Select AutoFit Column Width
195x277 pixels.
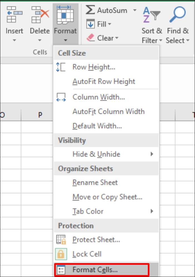coord(108,112)
